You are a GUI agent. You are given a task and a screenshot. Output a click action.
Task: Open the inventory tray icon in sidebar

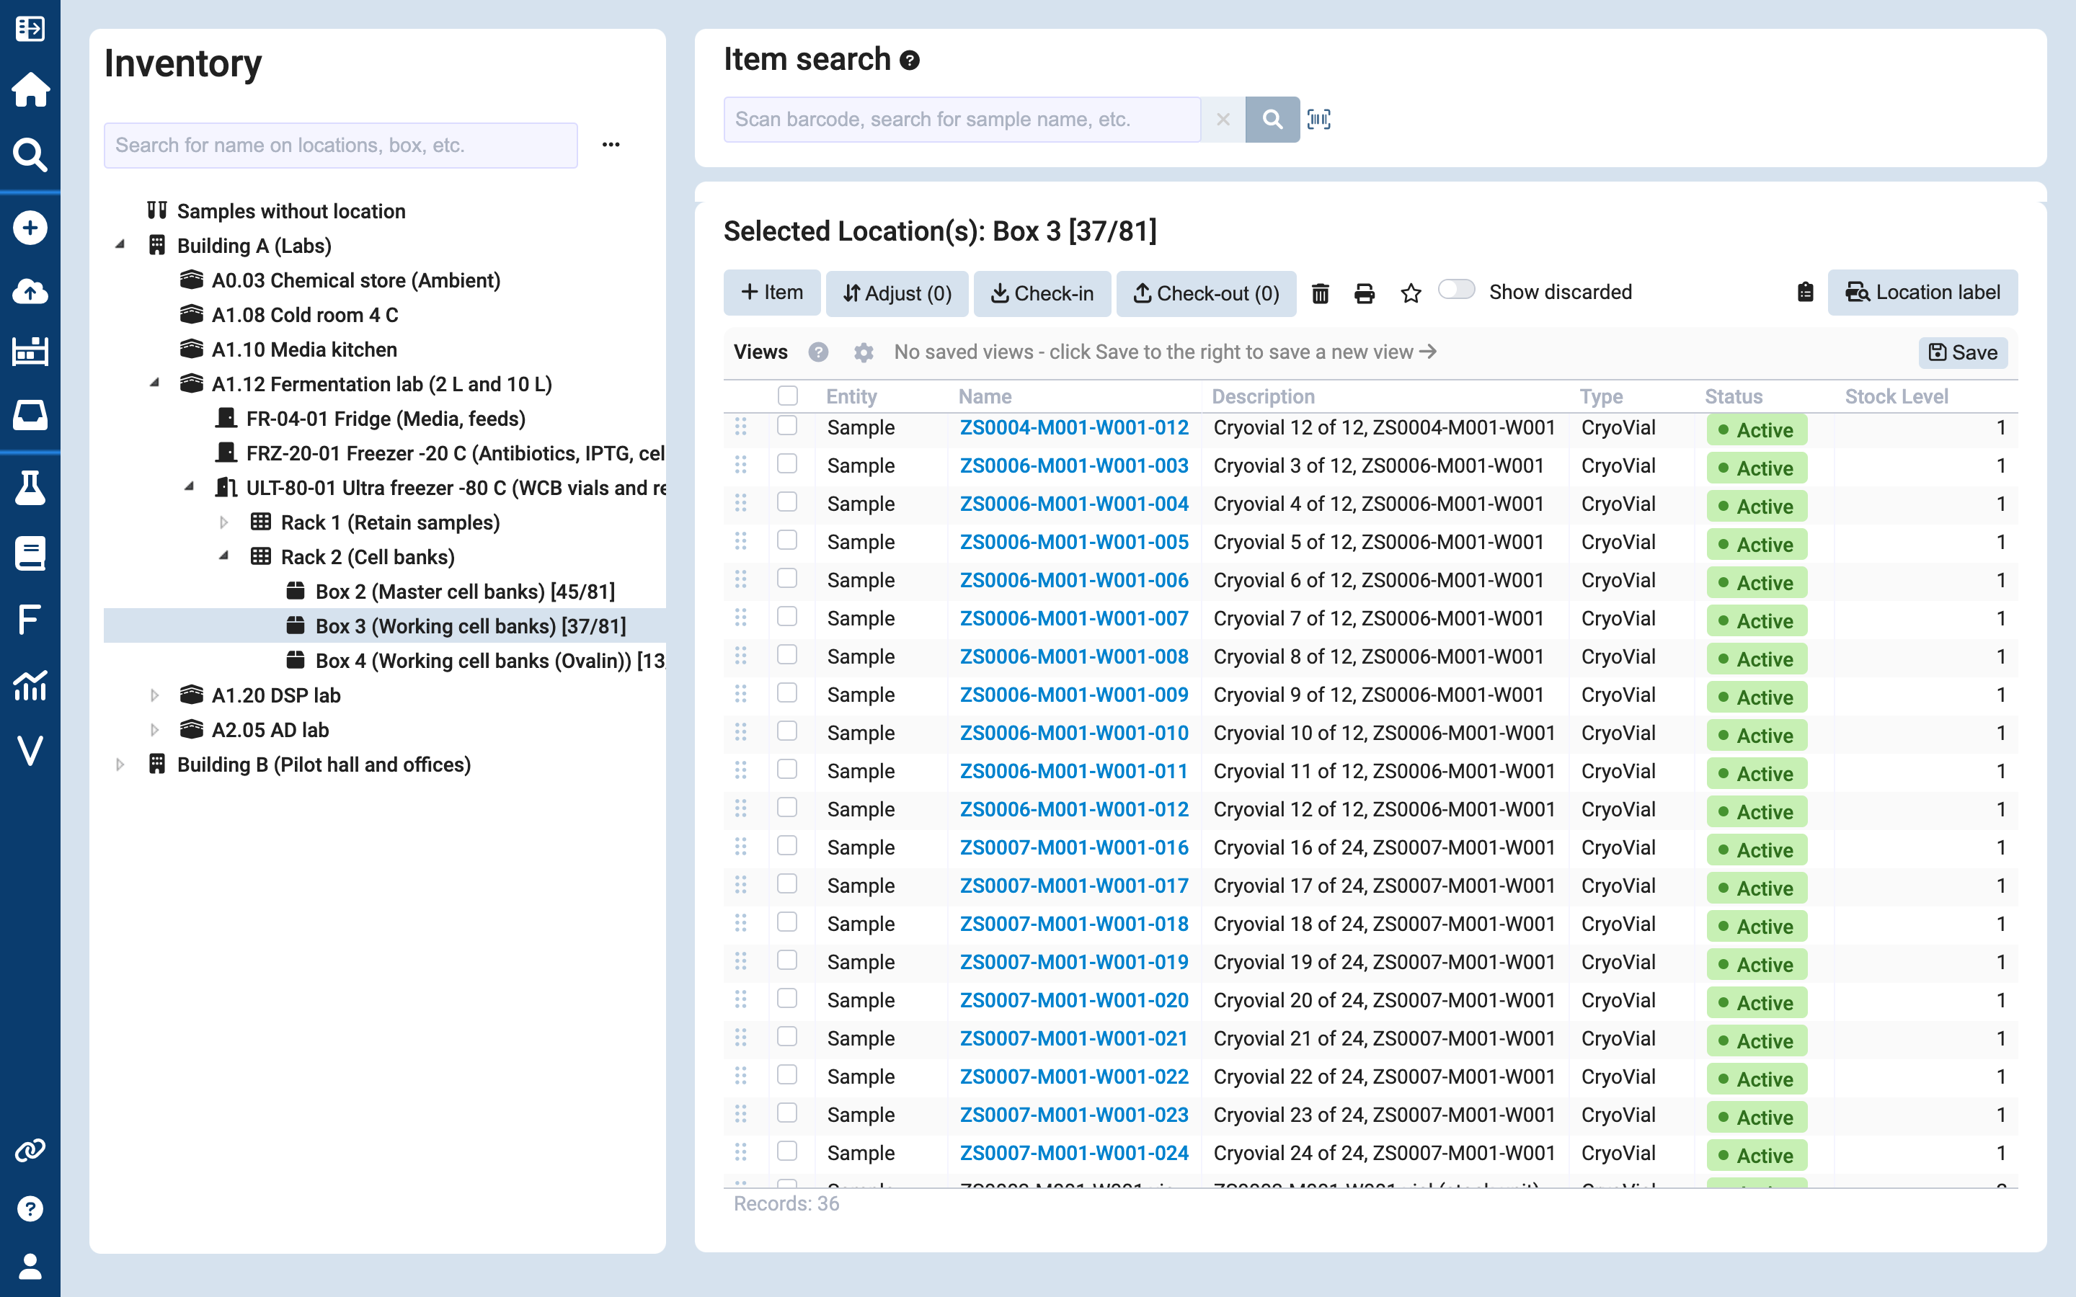coord(30,415)
